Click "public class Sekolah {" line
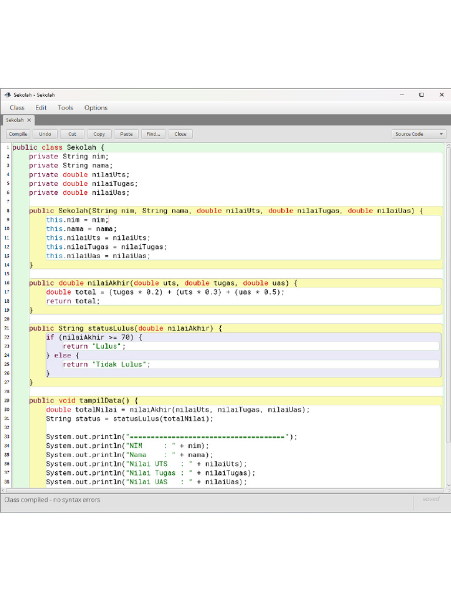The image size is (451, 601). point(58,147)
